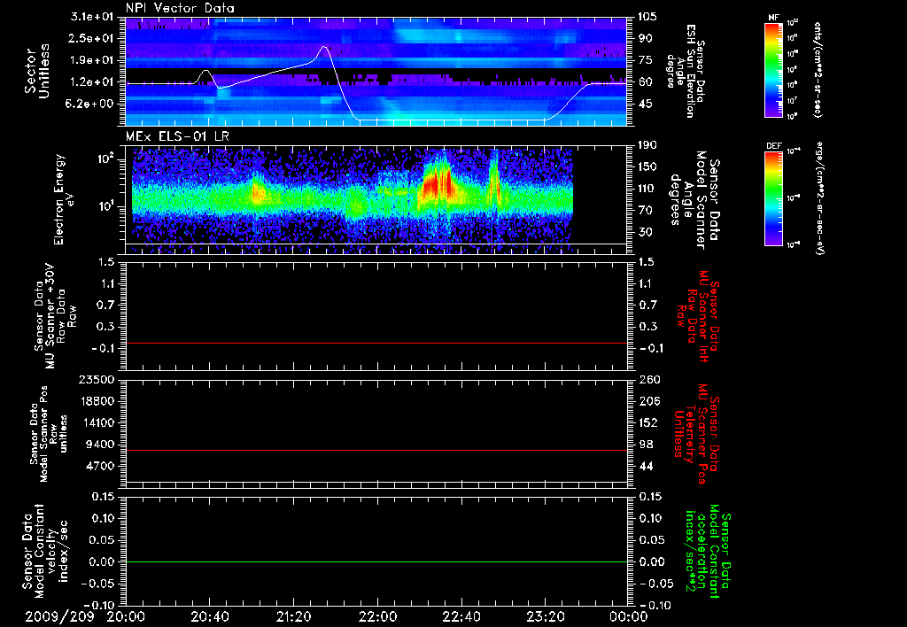Viewport: 907px width, 627px height.
Task: Click the "2009/209" date label
Action: 59,616
